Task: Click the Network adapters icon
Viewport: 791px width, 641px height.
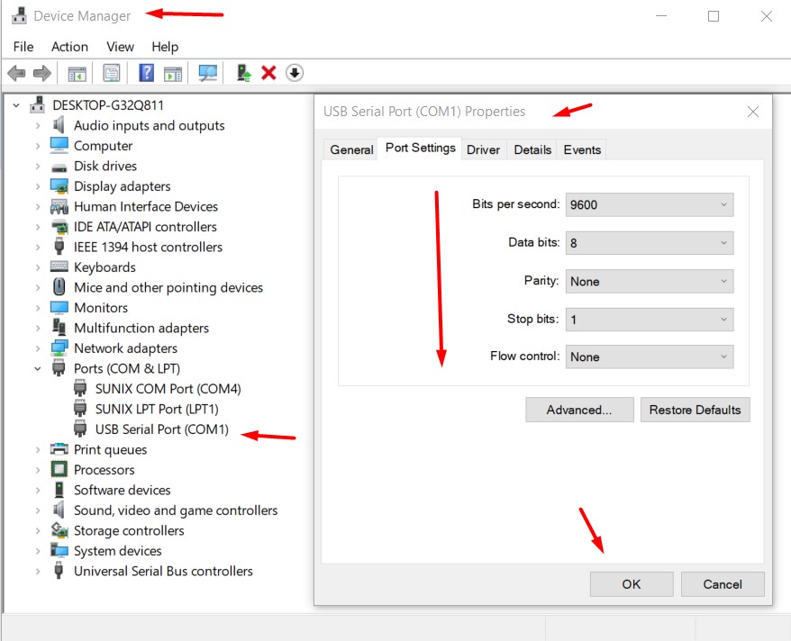Action: pyautogui.click(x=59, y=348)
